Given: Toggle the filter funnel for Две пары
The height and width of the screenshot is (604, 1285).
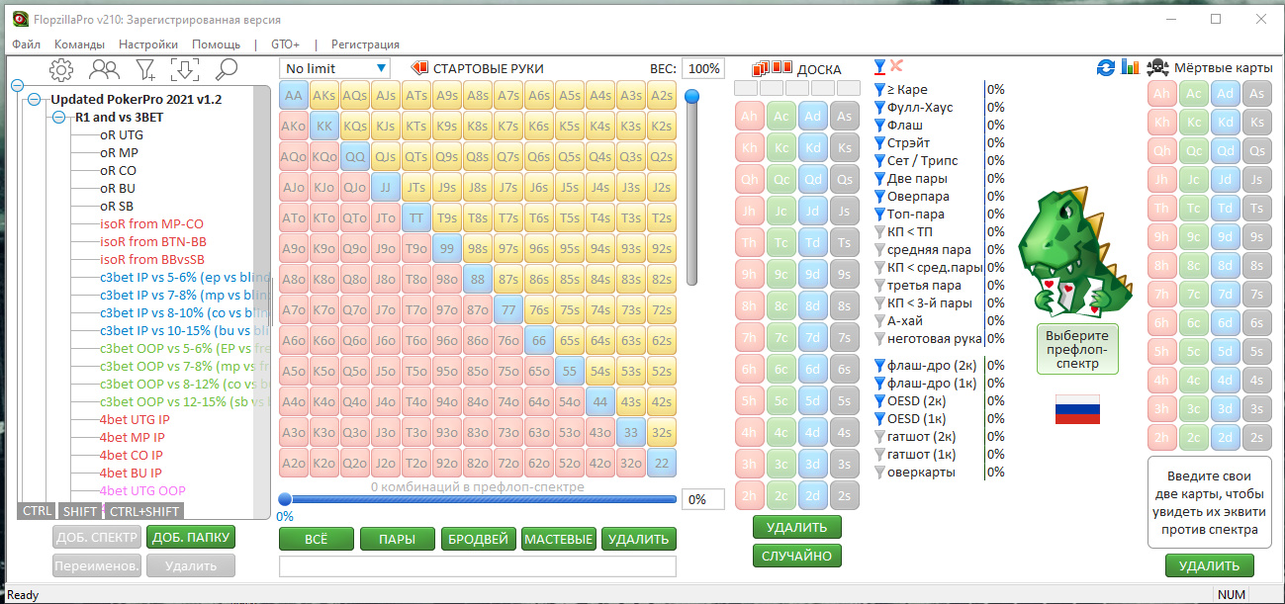Looking at the screenshot, I should pyautogui.click(x=879, y=178).
